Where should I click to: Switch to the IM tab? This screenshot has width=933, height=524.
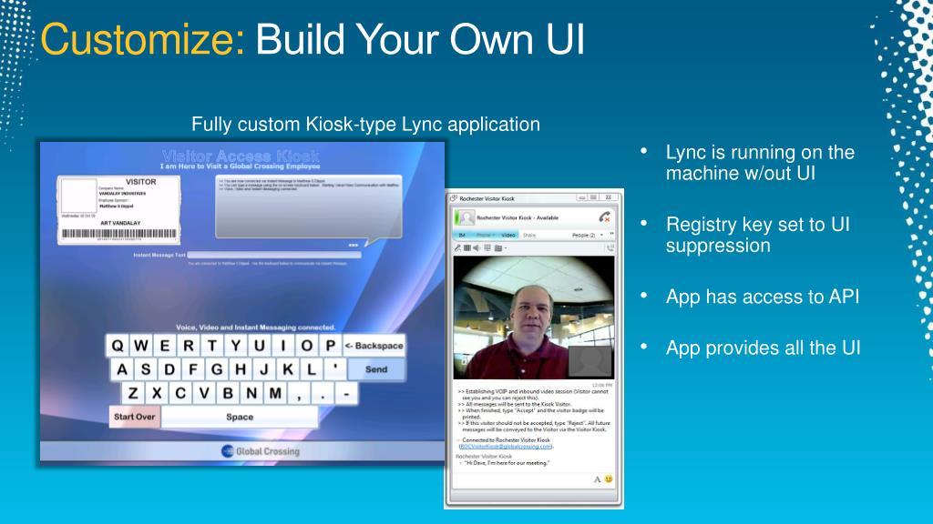[462, 236]
